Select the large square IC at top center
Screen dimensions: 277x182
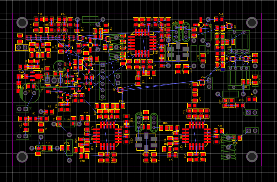142,43
